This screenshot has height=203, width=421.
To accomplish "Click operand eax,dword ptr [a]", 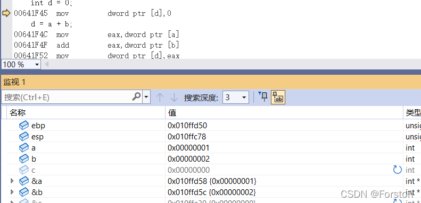I will pyautogui.click(x=143, y=34).
